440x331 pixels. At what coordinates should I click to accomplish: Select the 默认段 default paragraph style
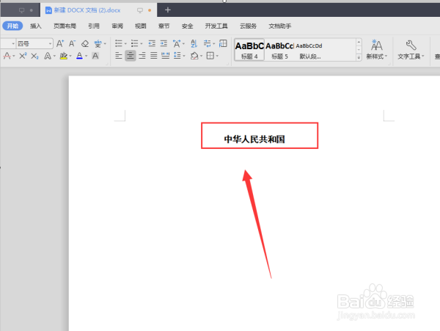tap(309, 50)
